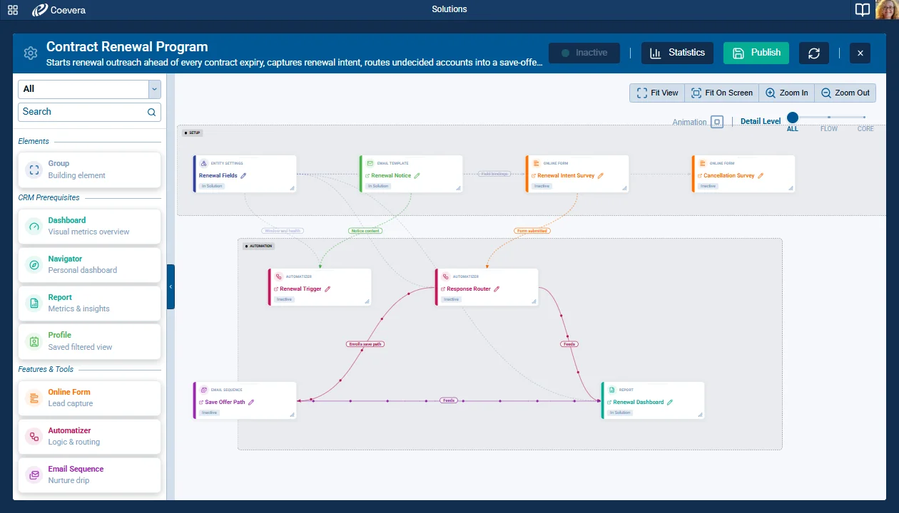This screenshot has height=513, width=899.
Task: Select the Group building element
Action: (89, 170)
